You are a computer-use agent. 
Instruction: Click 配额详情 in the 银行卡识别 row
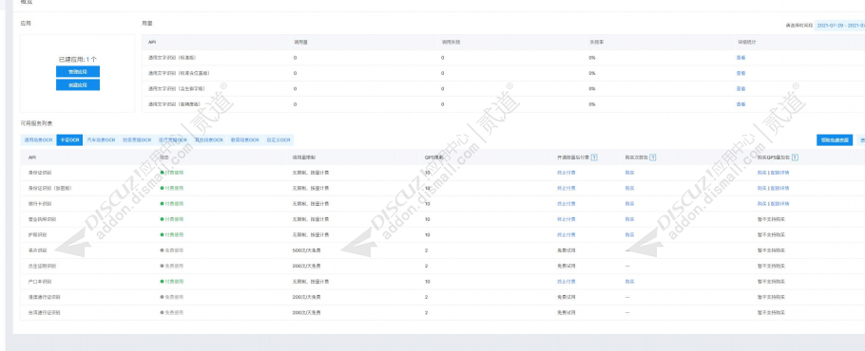click(779, 204)
